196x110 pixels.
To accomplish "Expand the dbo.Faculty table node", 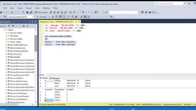I will 6,57.
